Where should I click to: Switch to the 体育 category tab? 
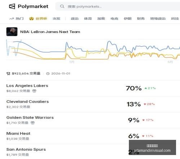click(x=88, y=19)
